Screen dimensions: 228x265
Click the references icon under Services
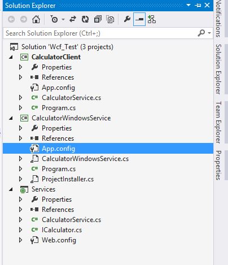coord(34,209)
